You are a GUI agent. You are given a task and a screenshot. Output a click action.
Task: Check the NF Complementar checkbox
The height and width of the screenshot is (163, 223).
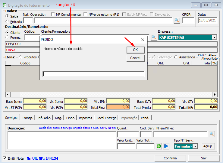coord(53,15)
